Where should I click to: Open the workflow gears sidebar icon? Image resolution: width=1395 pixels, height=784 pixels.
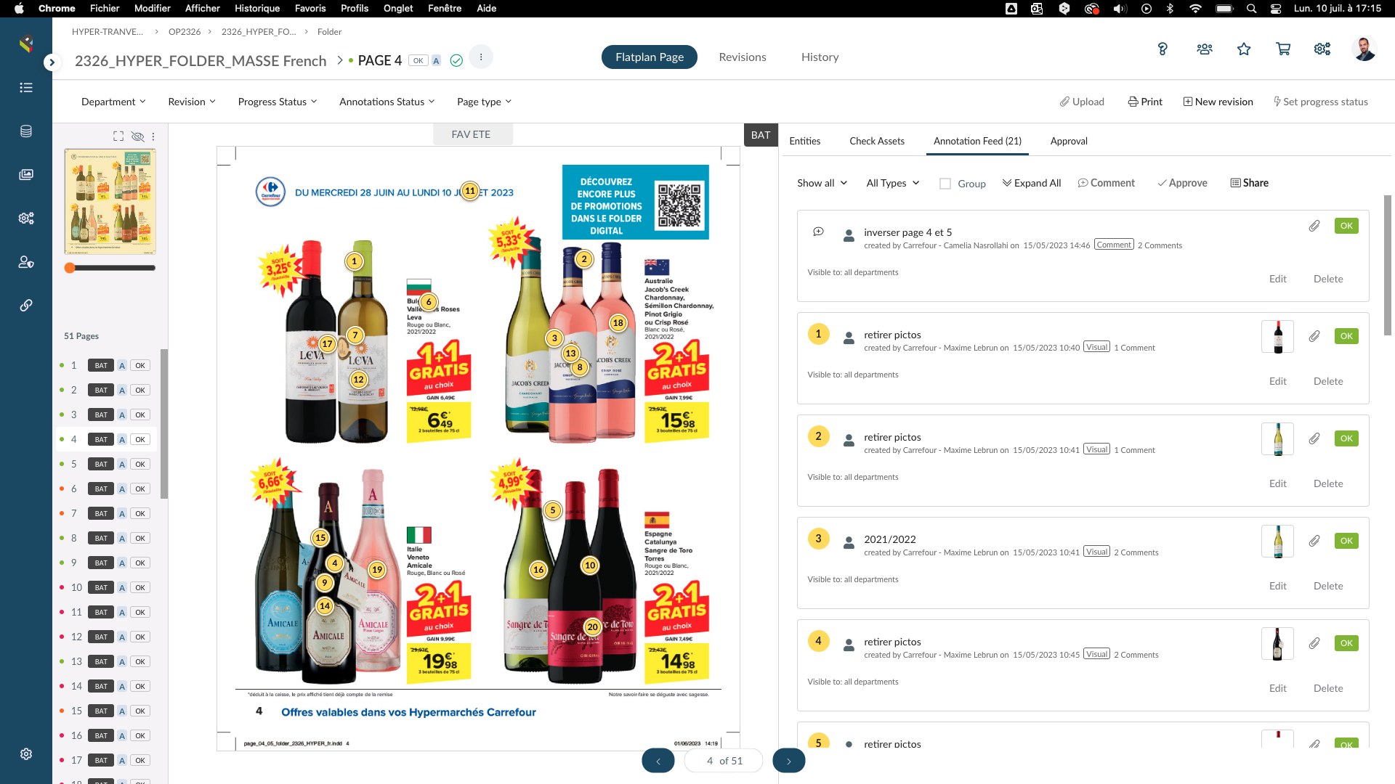pyautogui.click(x=26, y=219)
